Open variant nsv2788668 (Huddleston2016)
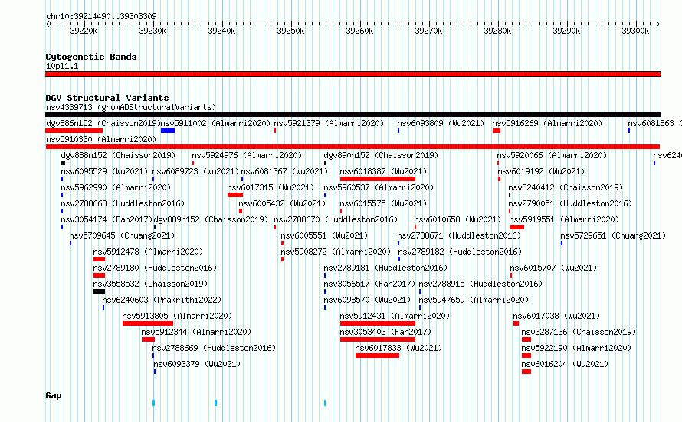The image size is (682, 422). 123,203
